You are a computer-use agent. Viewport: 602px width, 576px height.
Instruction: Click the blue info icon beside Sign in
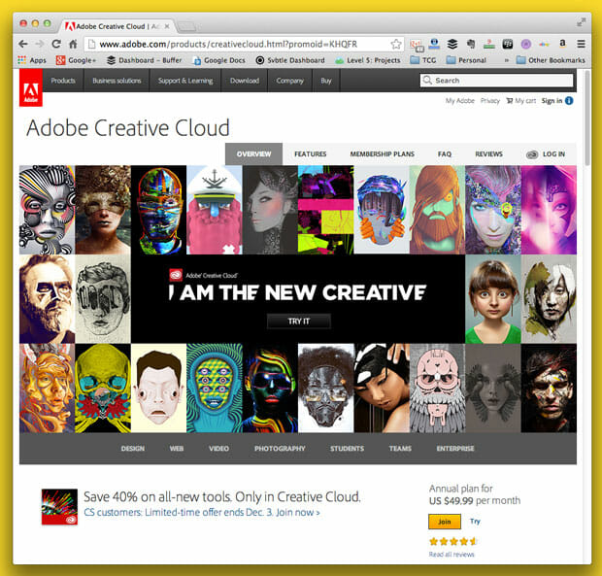569,101
